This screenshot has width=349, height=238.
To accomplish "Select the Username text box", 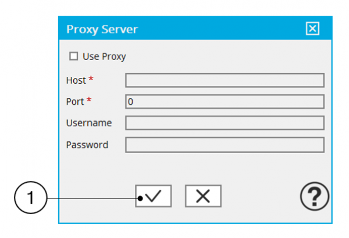I will click(225, 123).
